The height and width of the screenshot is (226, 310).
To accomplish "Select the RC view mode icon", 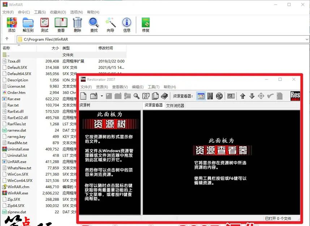I will coord(219,96).
